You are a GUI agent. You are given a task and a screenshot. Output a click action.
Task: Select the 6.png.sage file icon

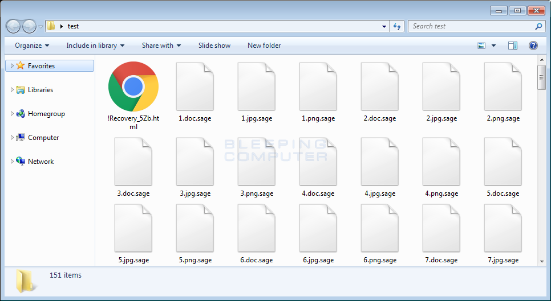click(x=380, y=228)
